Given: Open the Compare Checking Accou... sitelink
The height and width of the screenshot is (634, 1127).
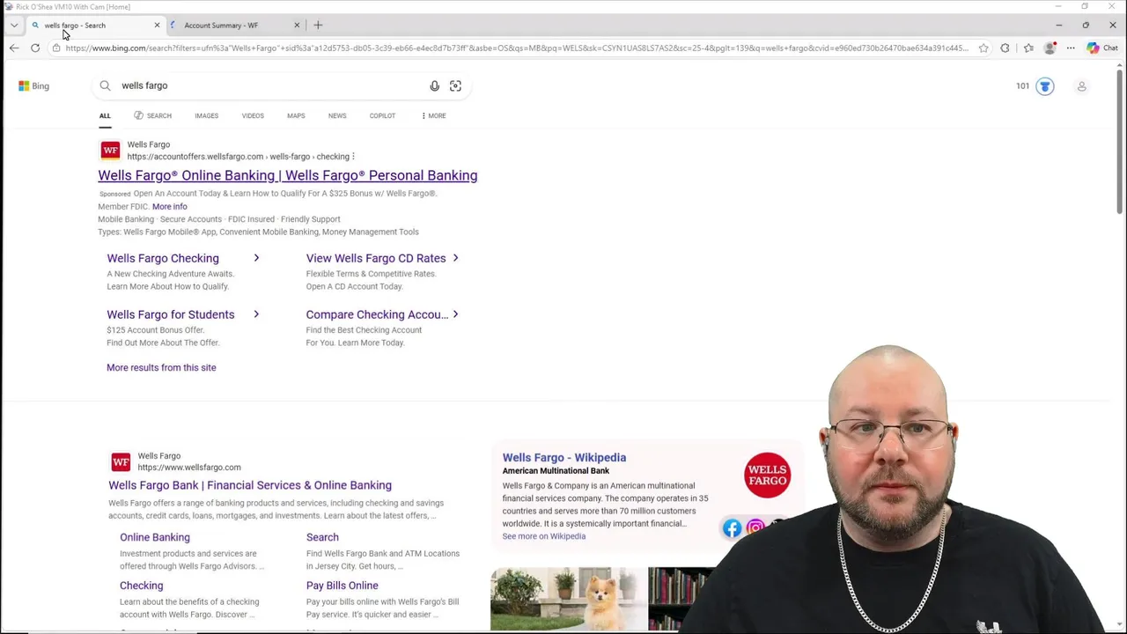Looking at the screenshot, I should pos(377,314).
